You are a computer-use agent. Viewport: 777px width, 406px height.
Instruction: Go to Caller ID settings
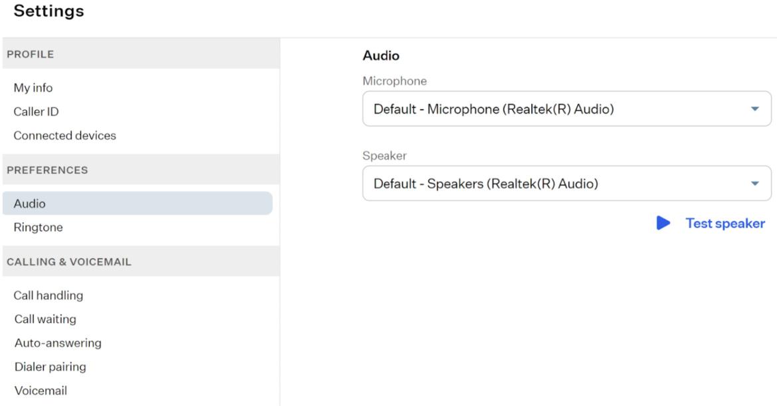tap(36, 111)
